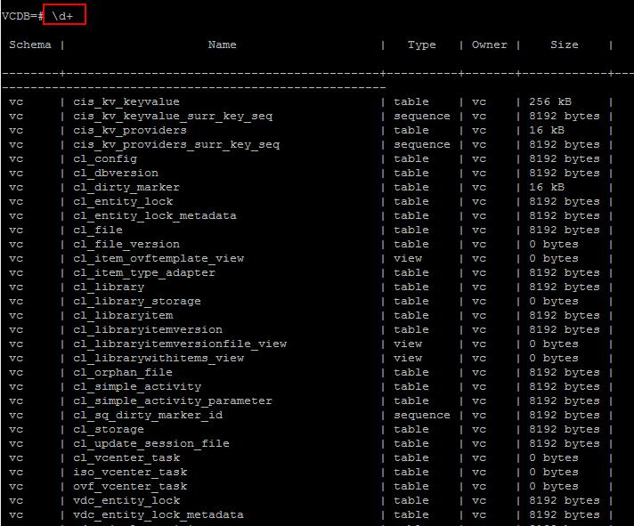This screenshot has width=634, height=526.
Task: Click the Size column header
Action: [x=564, y=45]
